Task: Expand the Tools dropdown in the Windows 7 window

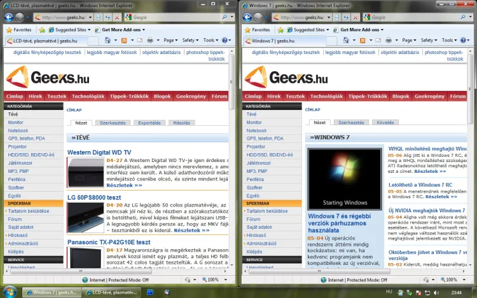Action: (x=450, y=41)
